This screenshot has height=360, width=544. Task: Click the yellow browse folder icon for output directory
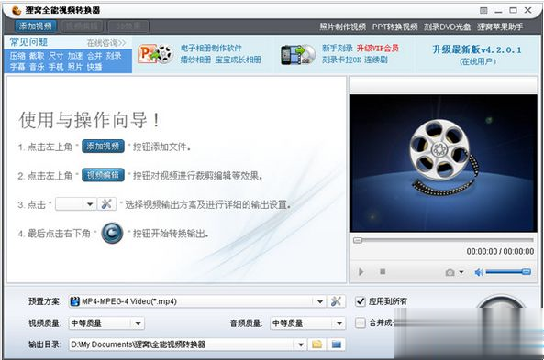[316, 344]
